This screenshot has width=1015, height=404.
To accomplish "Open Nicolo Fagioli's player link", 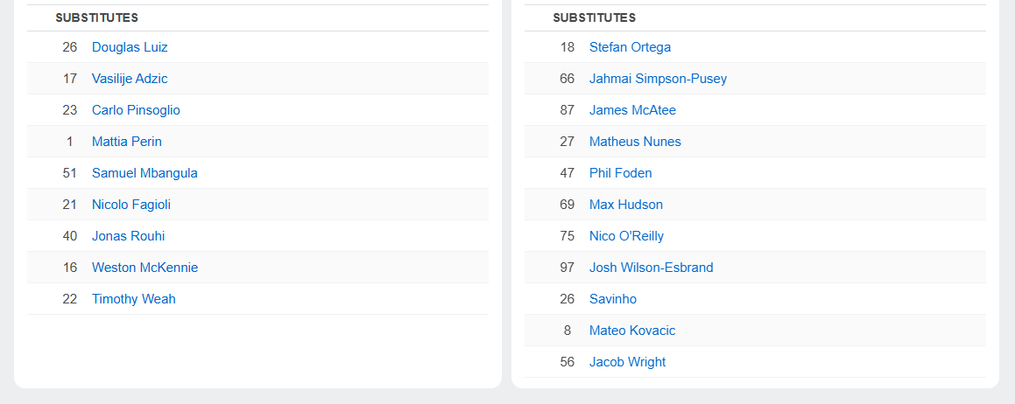I will pyautogui.click(x=131, y=205).
